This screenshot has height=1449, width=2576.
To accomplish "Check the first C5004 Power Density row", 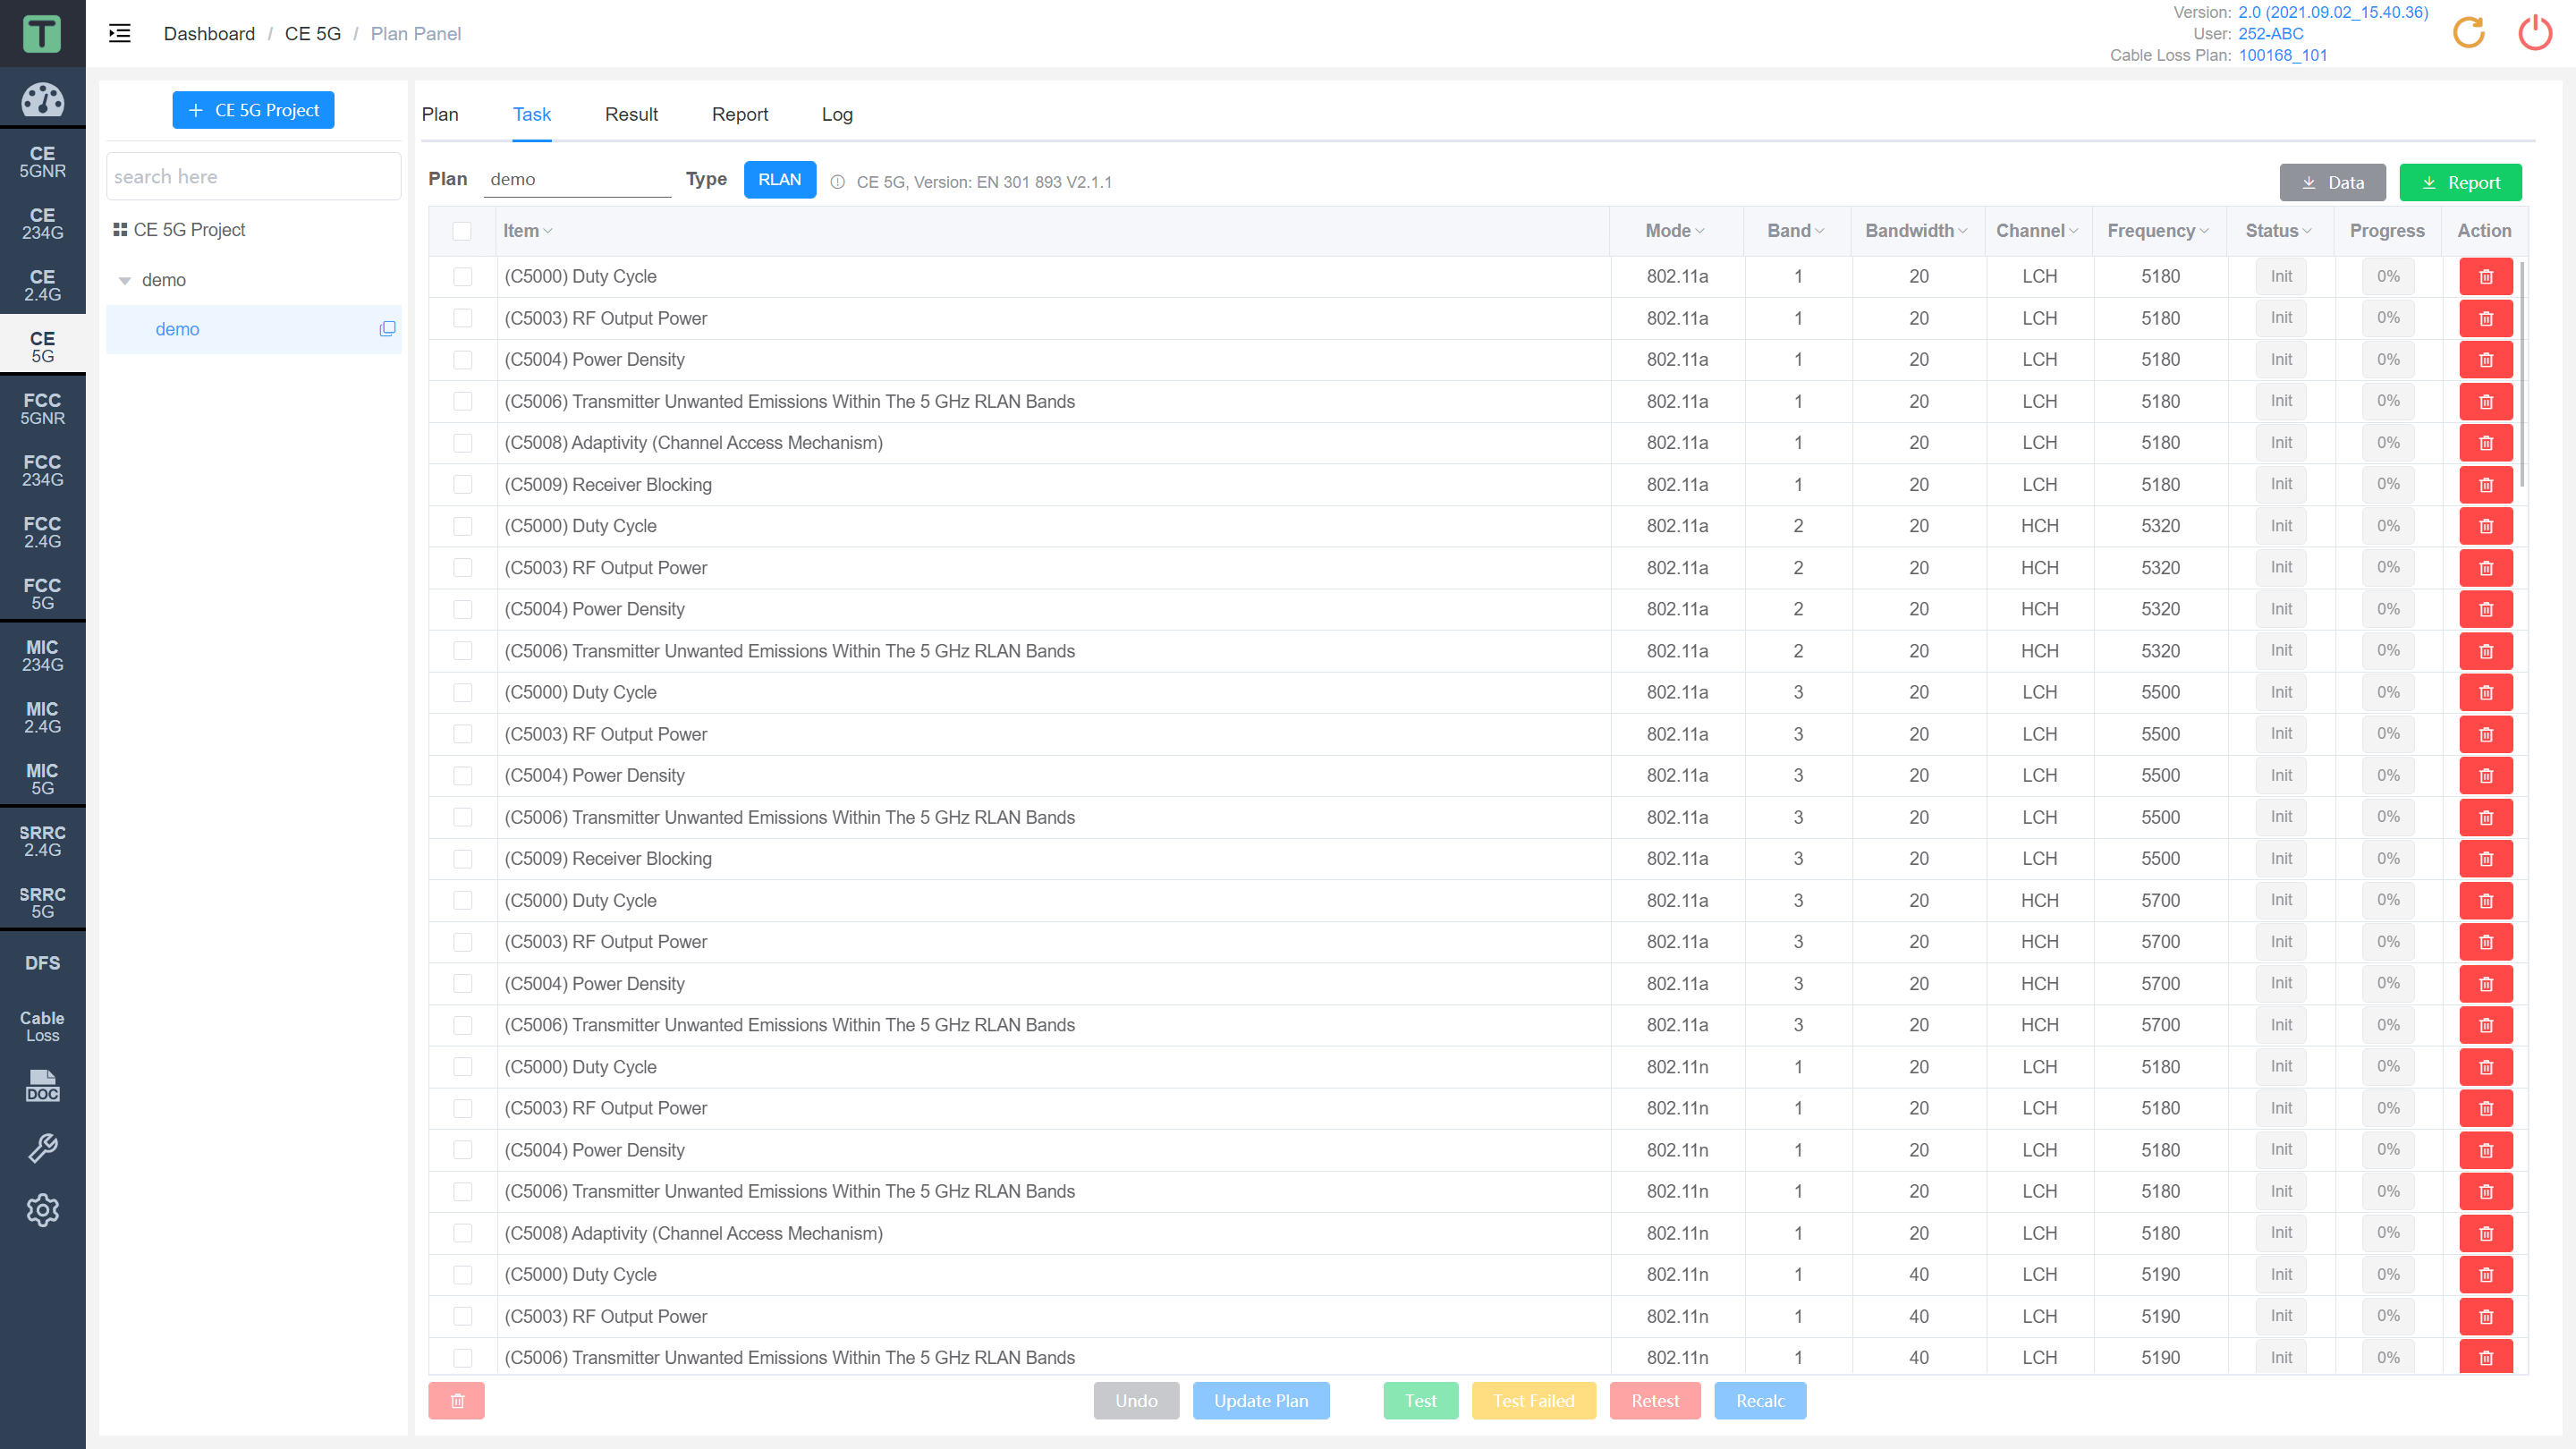I will tap(462, 360).
